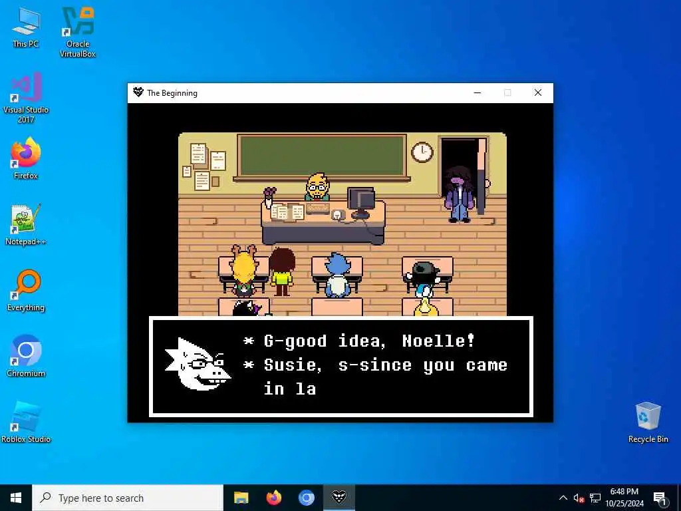This screenshot has height=511, width=681.
Task: Click The Beginning title bar text
Action: [x=172, y=93]
